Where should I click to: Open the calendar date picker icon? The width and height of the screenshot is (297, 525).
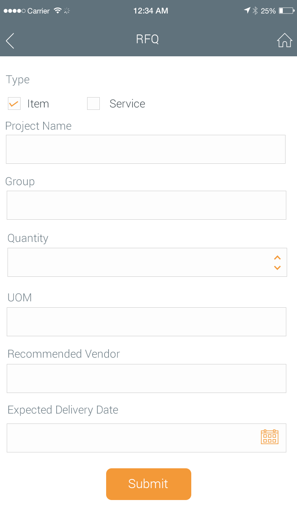point(270,437)
